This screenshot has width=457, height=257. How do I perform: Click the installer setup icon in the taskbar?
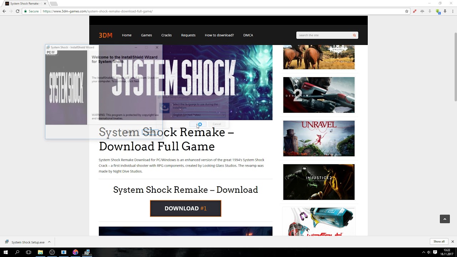click(x=87, y=252)
